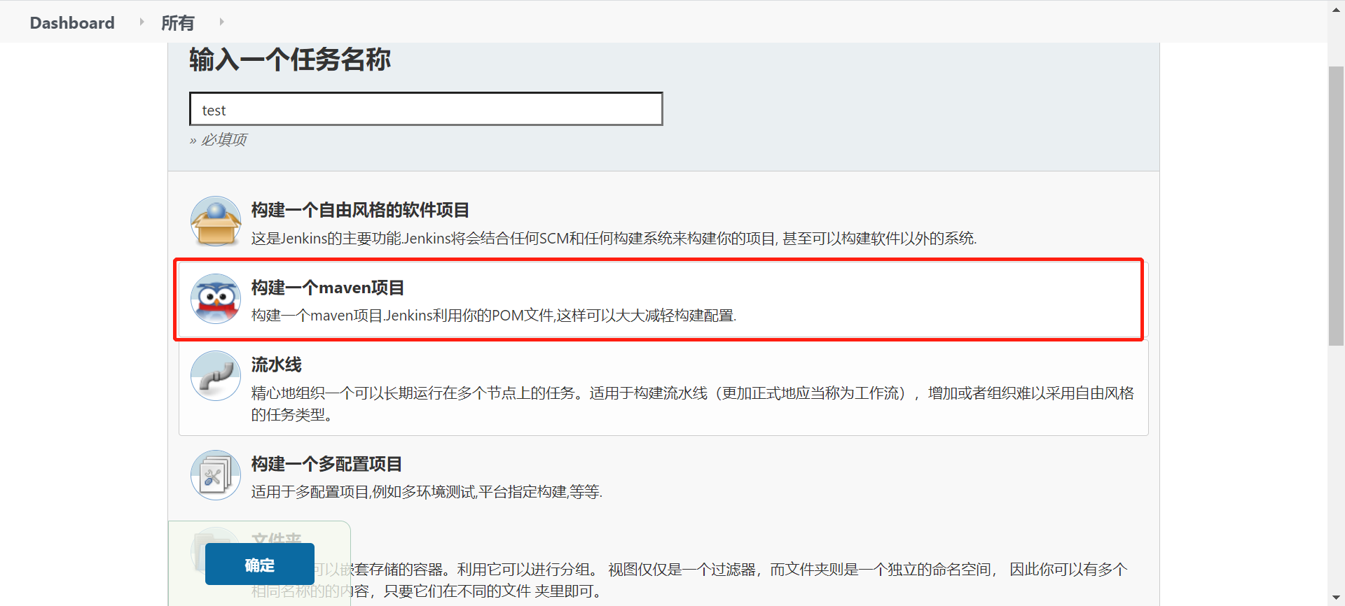This screenshot has width=1345, height=606.
Task: Select 构建一个maven项目 title
Action: coord(328,288)
